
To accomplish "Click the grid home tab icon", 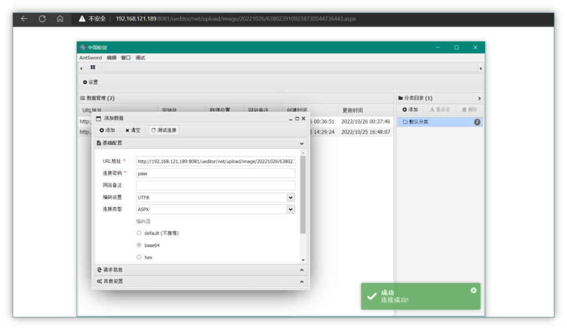I will 93,68.
